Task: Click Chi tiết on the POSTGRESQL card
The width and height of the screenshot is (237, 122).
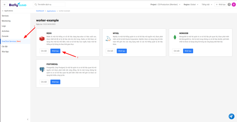Action: tap(44, 82)
